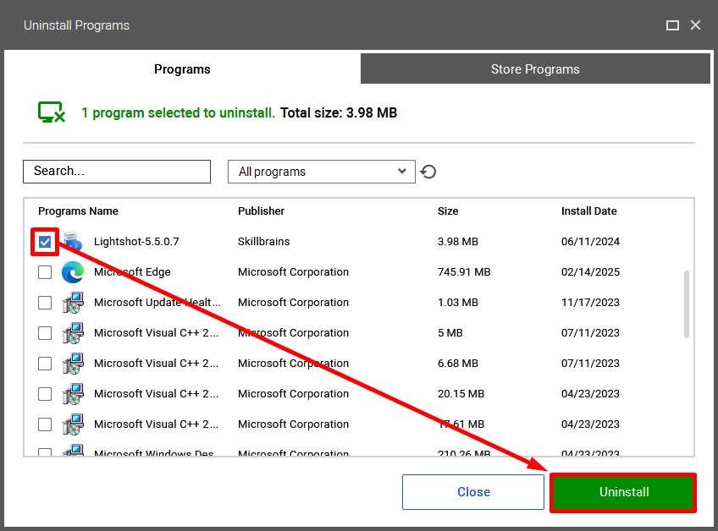This screenshot has width=718, height=531.
Task: Sort by the Size column header
Action: [x=448, y=211]
